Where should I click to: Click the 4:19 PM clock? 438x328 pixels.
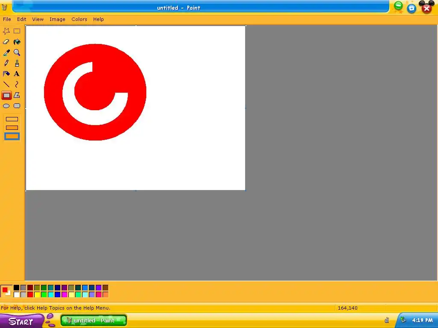(x=422, y=320)
